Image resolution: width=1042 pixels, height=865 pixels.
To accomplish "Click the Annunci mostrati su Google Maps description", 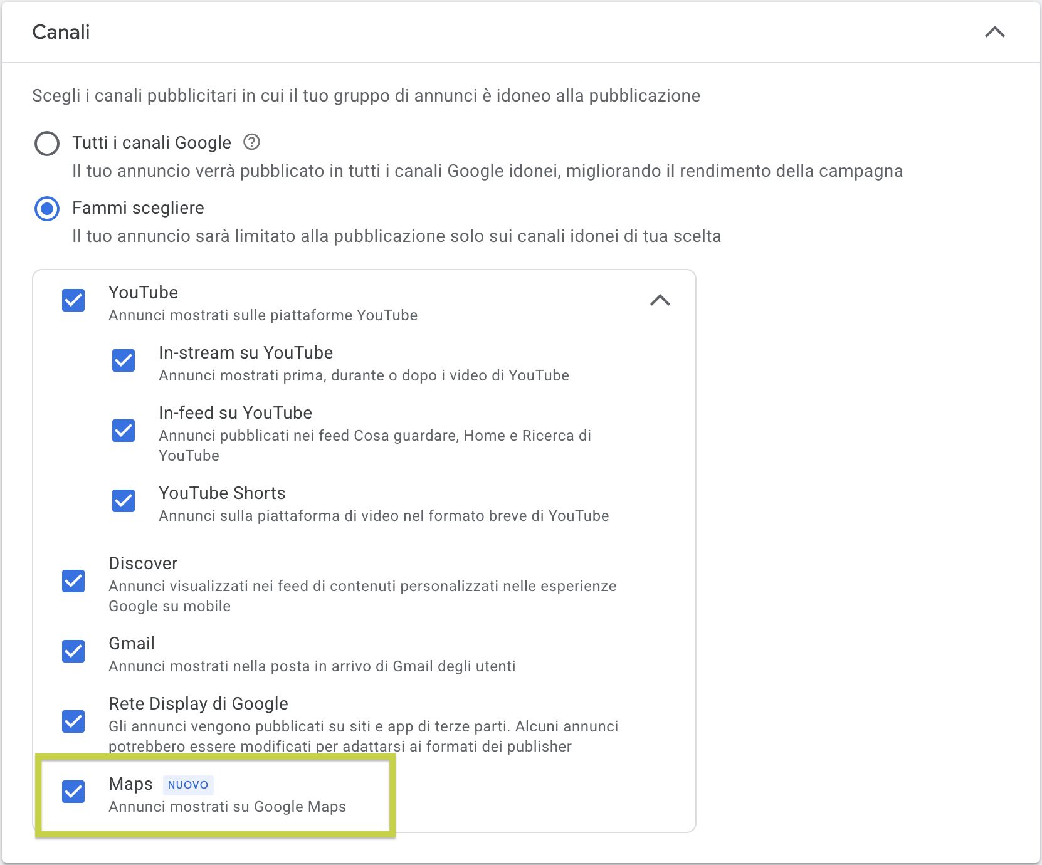I will click(x=227, y=807).
